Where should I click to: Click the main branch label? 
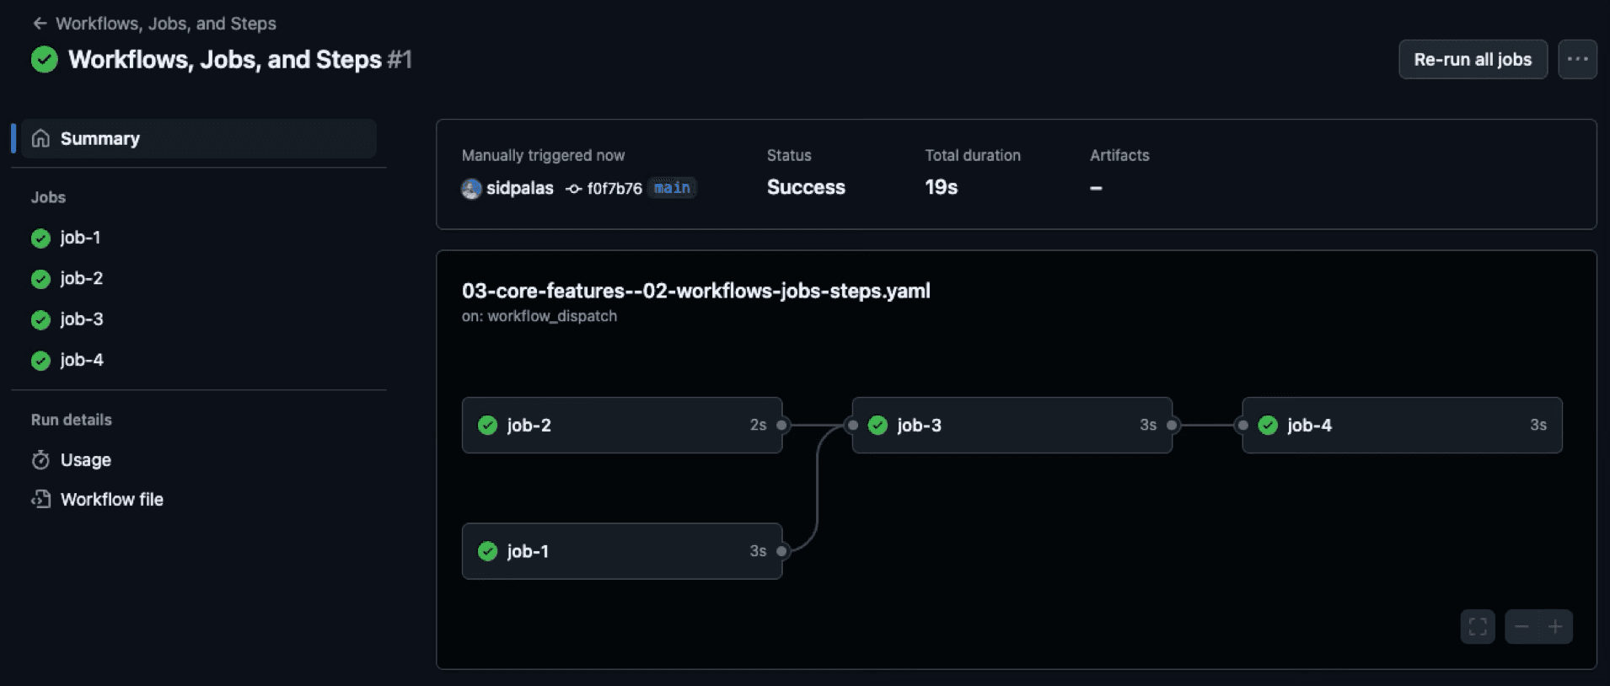point(672,188)
